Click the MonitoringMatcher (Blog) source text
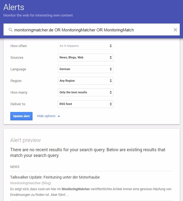The width and height of the screenshot is (183, 201). point(31,183)
